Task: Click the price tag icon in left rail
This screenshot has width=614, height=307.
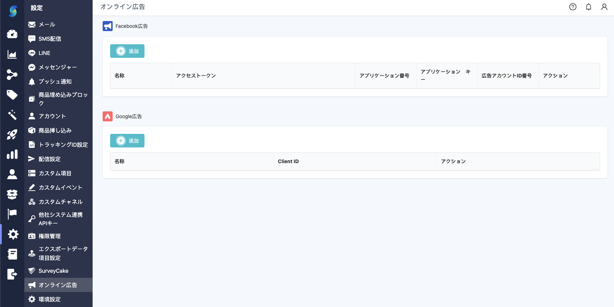Action: (x=12, y=95)
